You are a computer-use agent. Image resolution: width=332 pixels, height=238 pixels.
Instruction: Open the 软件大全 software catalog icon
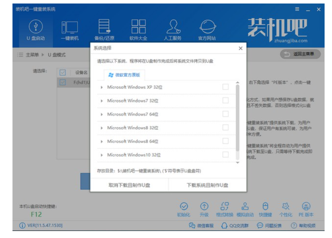(x=138, y=30)
